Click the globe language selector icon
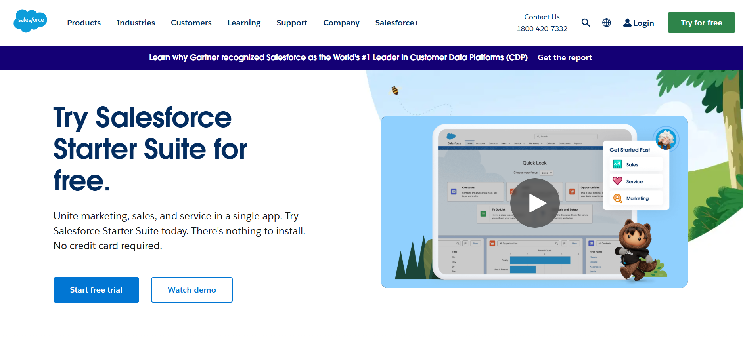Viewport: 743px width, 337px height. tap(607, 23)
